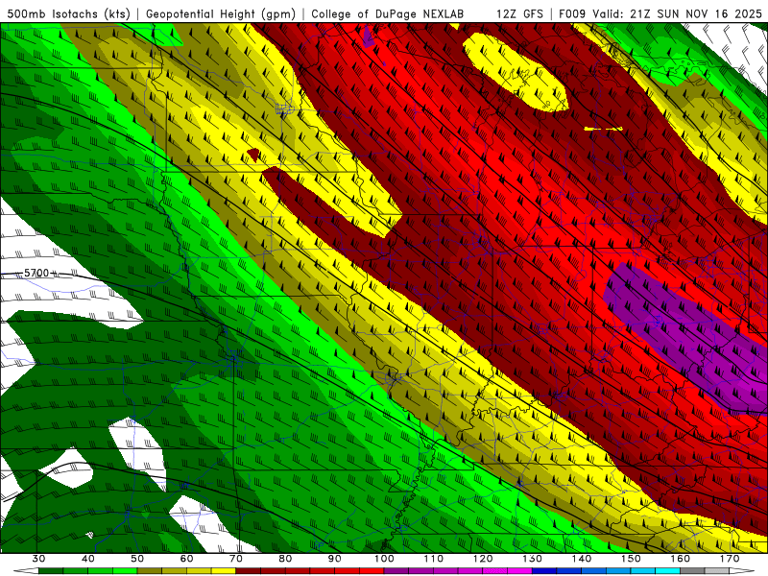This screenshot has width=768, height=576.
Task: Click the 170 value on the color scale
Action: click(730, 559)
